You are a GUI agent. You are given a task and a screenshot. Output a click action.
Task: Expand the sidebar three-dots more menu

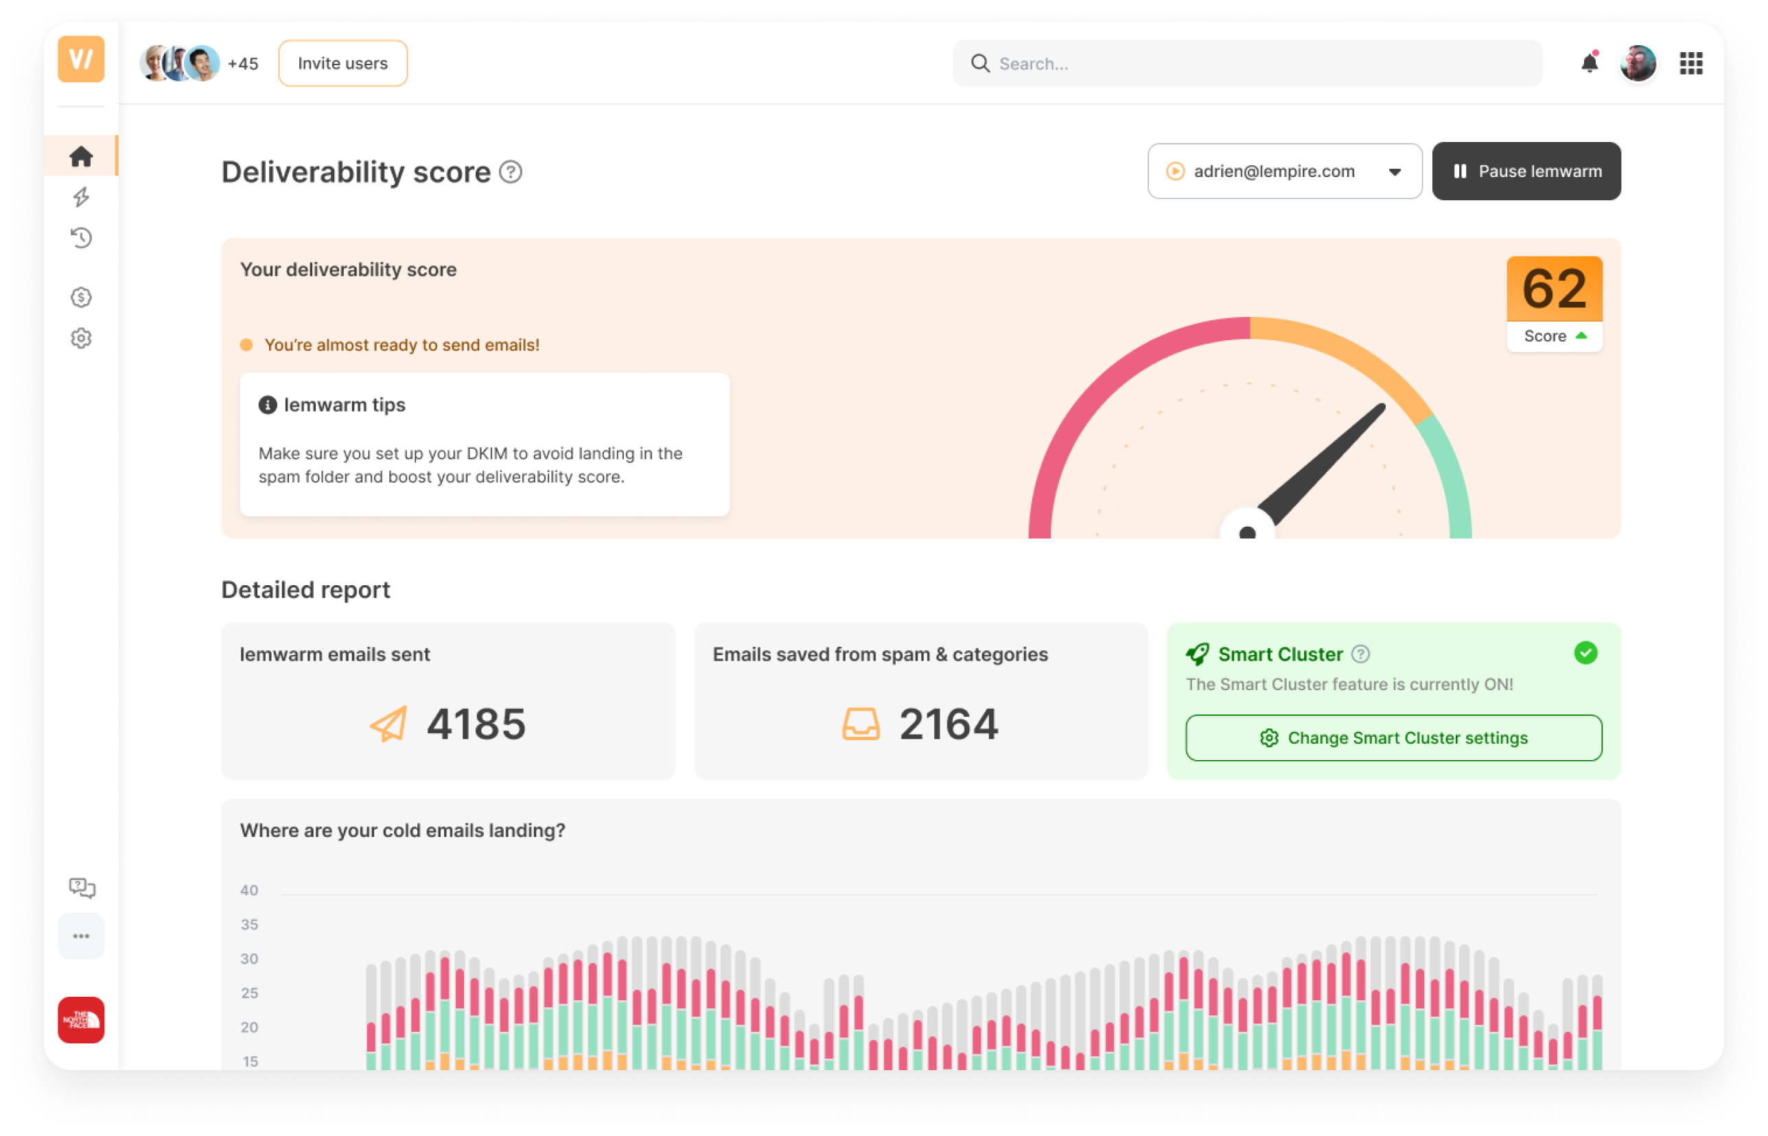pyautogui.click(x=81, y=936)
